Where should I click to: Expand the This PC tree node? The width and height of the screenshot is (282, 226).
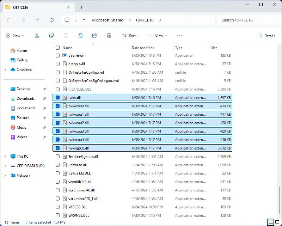[5, 156]
